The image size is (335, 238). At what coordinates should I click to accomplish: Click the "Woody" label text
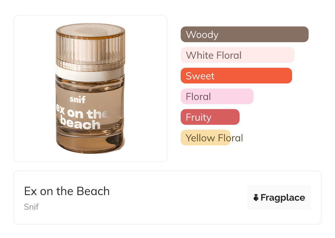[202, 35]
